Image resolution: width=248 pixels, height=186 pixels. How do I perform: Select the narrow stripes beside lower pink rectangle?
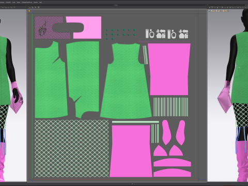pos(155,133)
